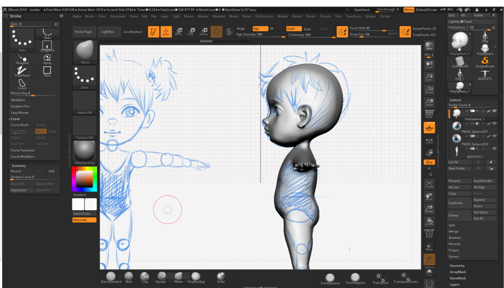Open the Document menu
Screen dimensions: 504x288
pos(117,17)
